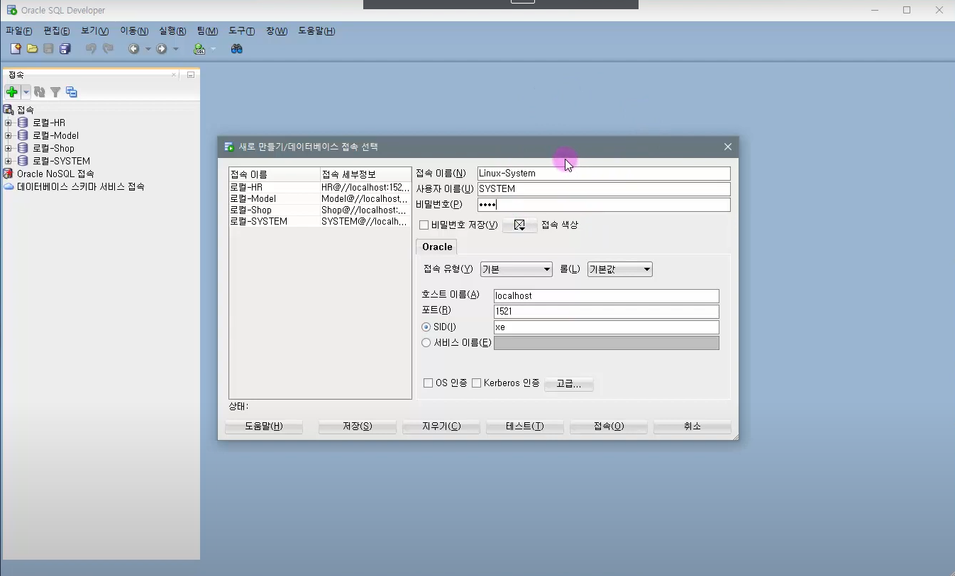Screen dimensions: 955x576
Task: Click the Redo toolbar icon
Action: [108, 49]
